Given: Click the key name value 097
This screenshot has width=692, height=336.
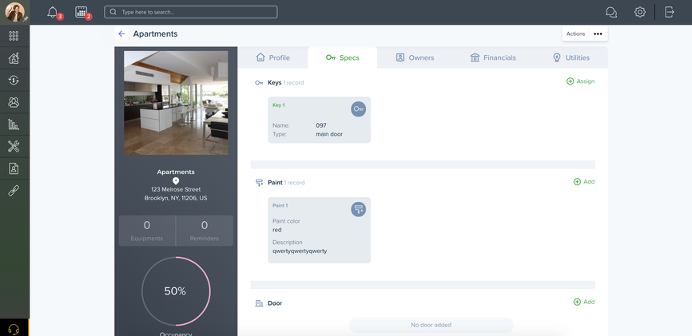Looking at the screenshot, I should 321,125.
